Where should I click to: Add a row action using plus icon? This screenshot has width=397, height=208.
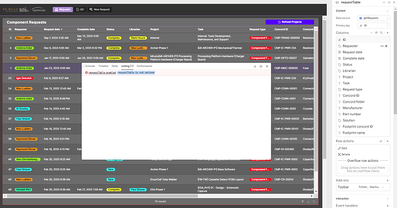pos(387,141)
